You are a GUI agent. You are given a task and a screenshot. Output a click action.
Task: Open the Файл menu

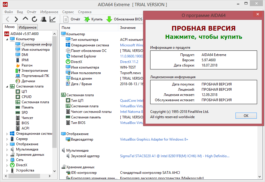click(9, 12)
